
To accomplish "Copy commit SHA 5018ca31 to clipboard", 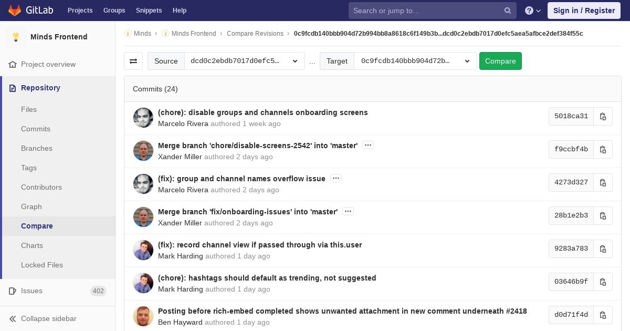I will (603, 117).
